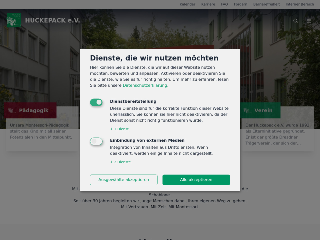Open the Barrierefreiheit page
320x240 pixels.
click(266, 4)
